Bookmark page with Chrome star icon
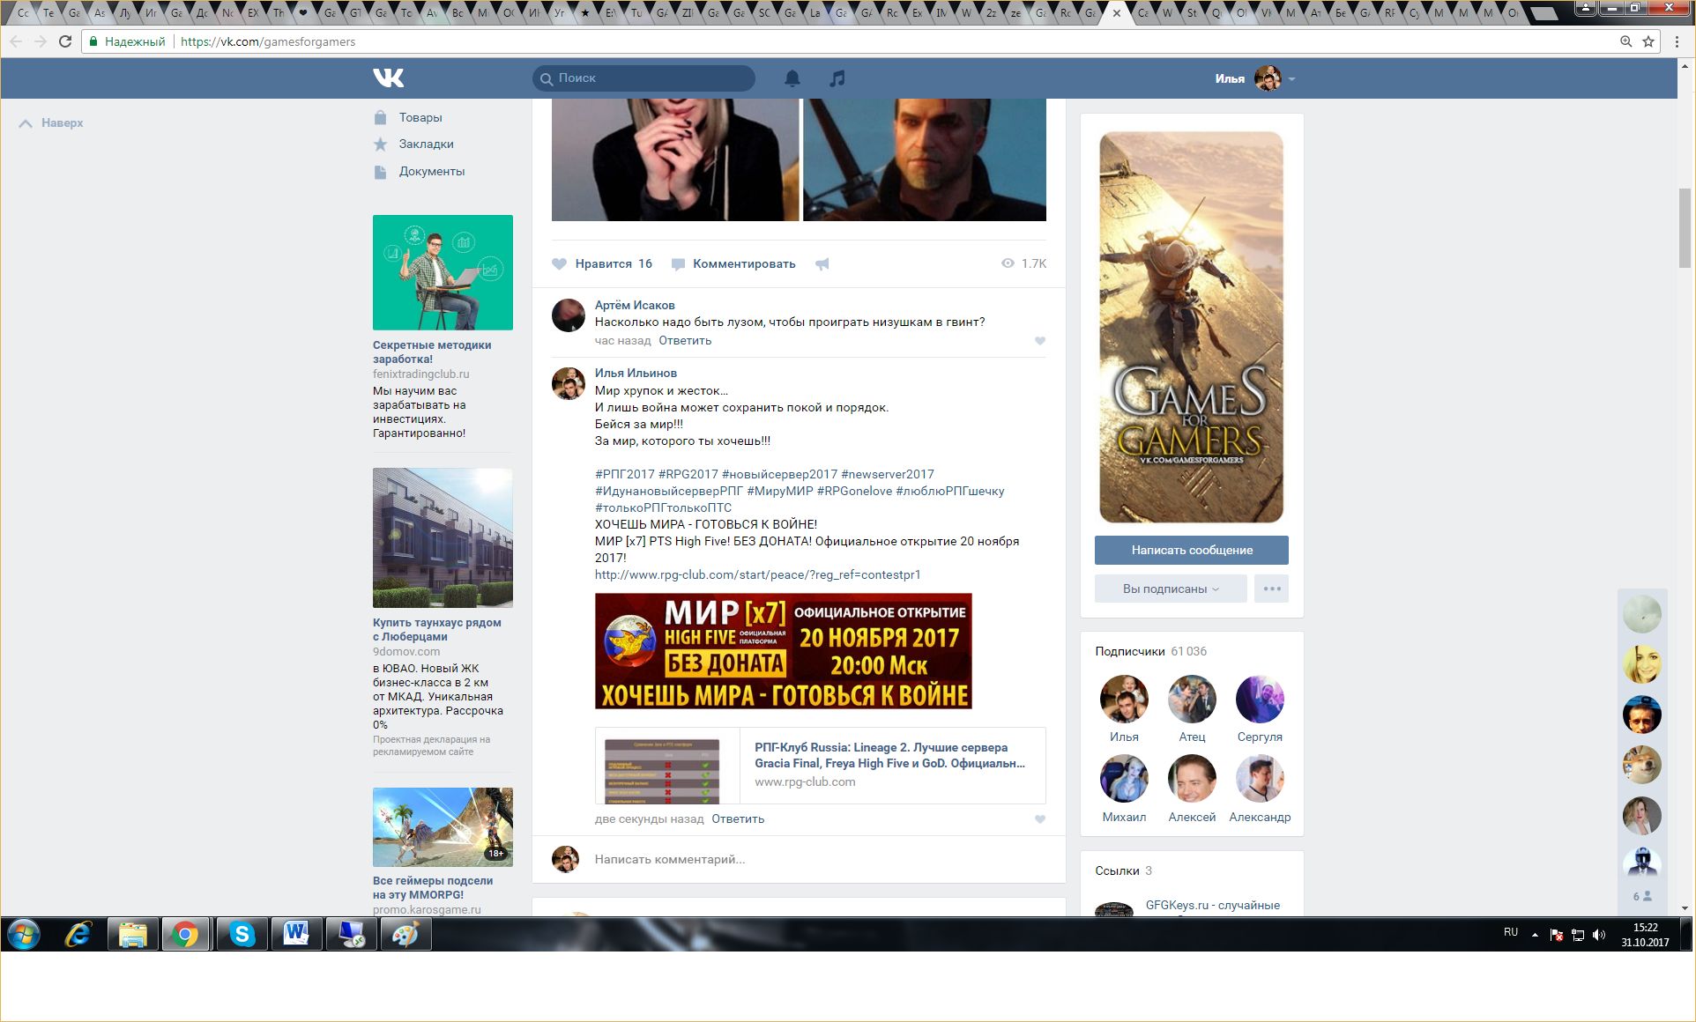 (1648, 41)
